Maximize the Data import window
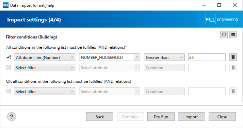Image resolution: width=243 pixels, height=128 pixels. [219, 5]
